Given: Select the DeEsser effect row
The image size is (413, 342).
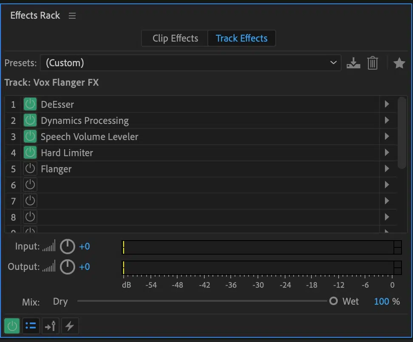Looking at the screenshot, I should pyautogui.click(x=201, y=104).
